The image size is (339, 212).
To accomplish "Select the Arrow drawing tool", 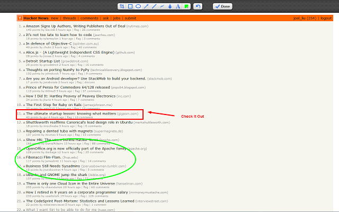I will pyautogui.click(x=146, y=6).
